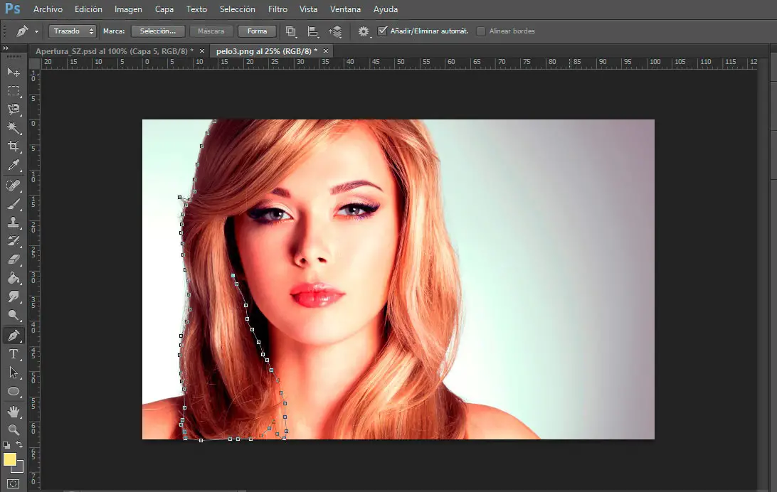The width and height of the screenshot is (777, 492).
Task: Choose the Eyedropper tool
Action: point(14,165)
